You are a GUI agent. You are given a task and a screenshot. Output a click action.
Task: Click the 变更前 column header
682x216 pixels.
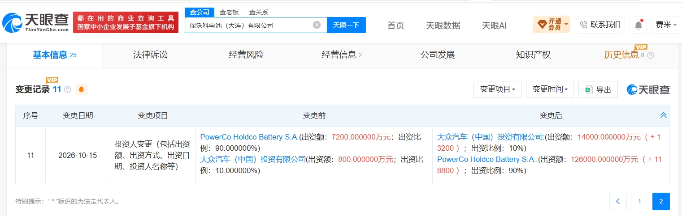(314, 115)
